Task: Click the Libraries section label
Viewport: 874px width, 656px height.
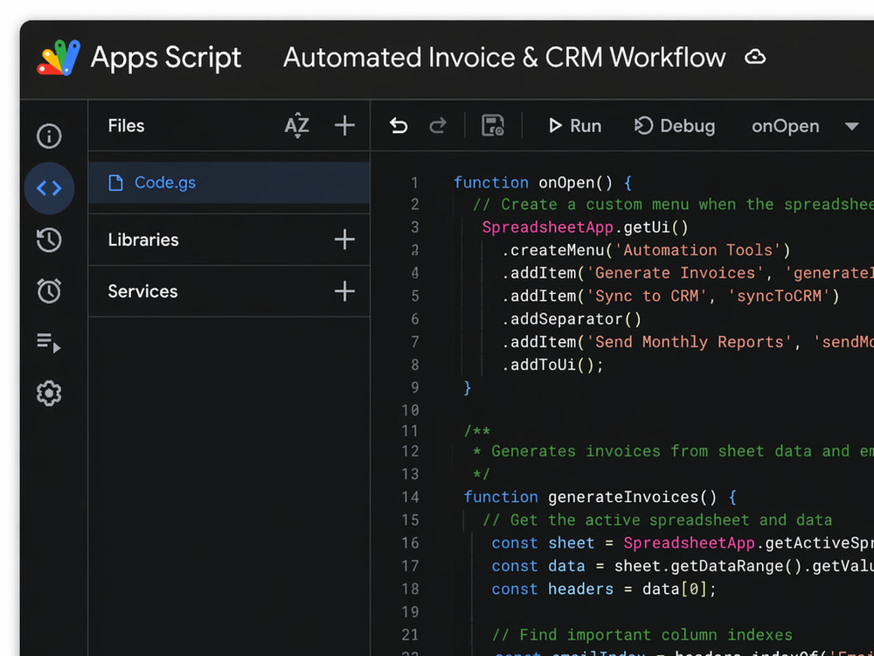Action: pyautogui.click(x=143, y=240)
